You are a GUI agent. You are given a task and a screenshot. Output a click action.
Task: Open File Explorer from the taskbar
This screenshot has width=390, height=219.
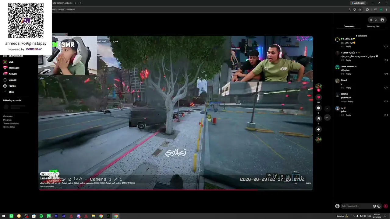(94, 216)
